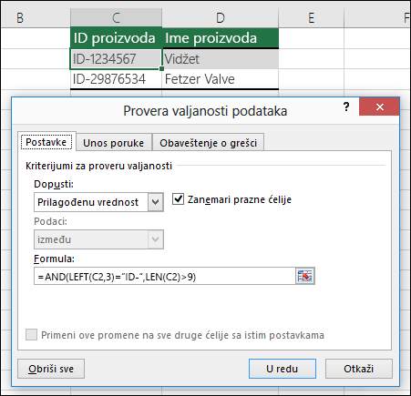This screenshot has width=411, height=396.
Task: Select the Fetzer Valve cell
Action: point(221,79)
